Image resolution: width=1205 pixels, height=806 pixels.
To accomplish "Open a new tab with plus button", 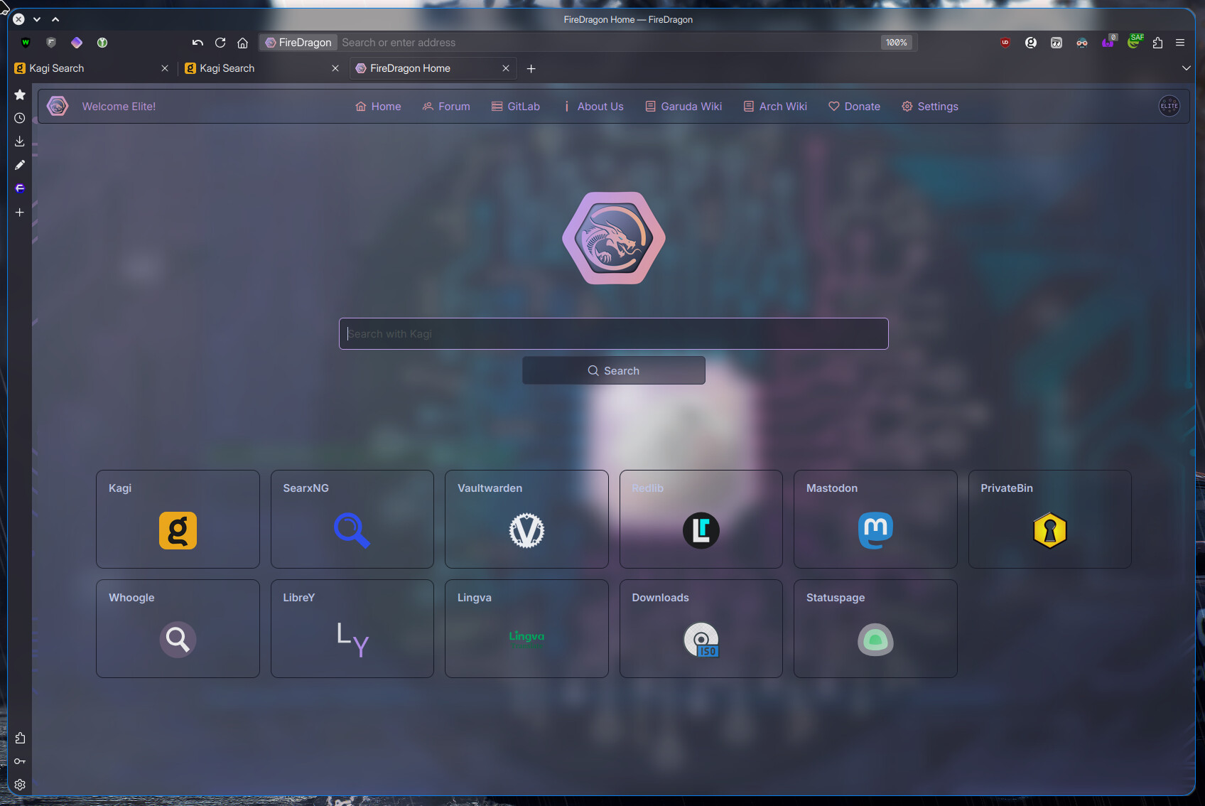I will click(x=531, y=68).
